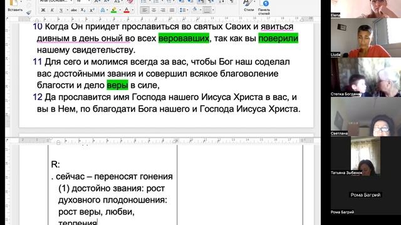Click tab selector on upper ruler
This screenshot has width=401, height=225.
(8, 19)
